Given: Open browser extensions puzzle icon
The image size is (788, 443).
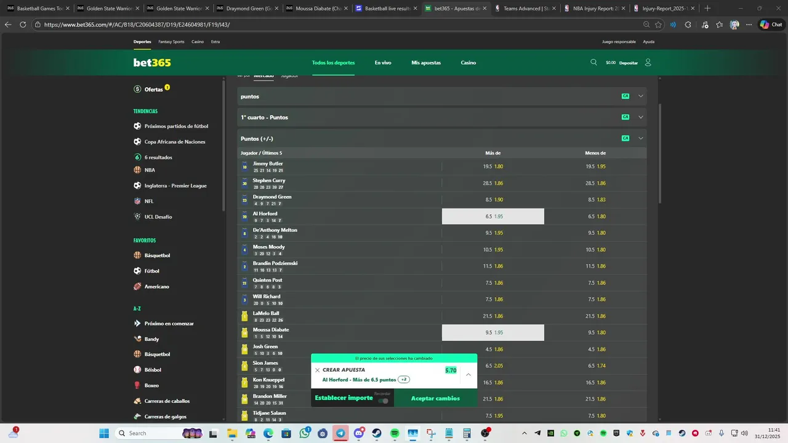Looking at the screenshot, I should [x=688, y=25].
